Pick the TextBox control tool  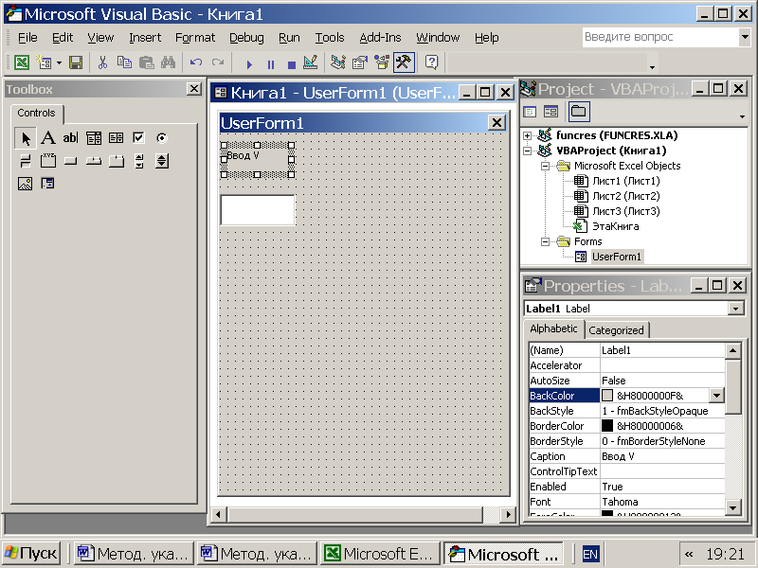click(x=70, y=138)
